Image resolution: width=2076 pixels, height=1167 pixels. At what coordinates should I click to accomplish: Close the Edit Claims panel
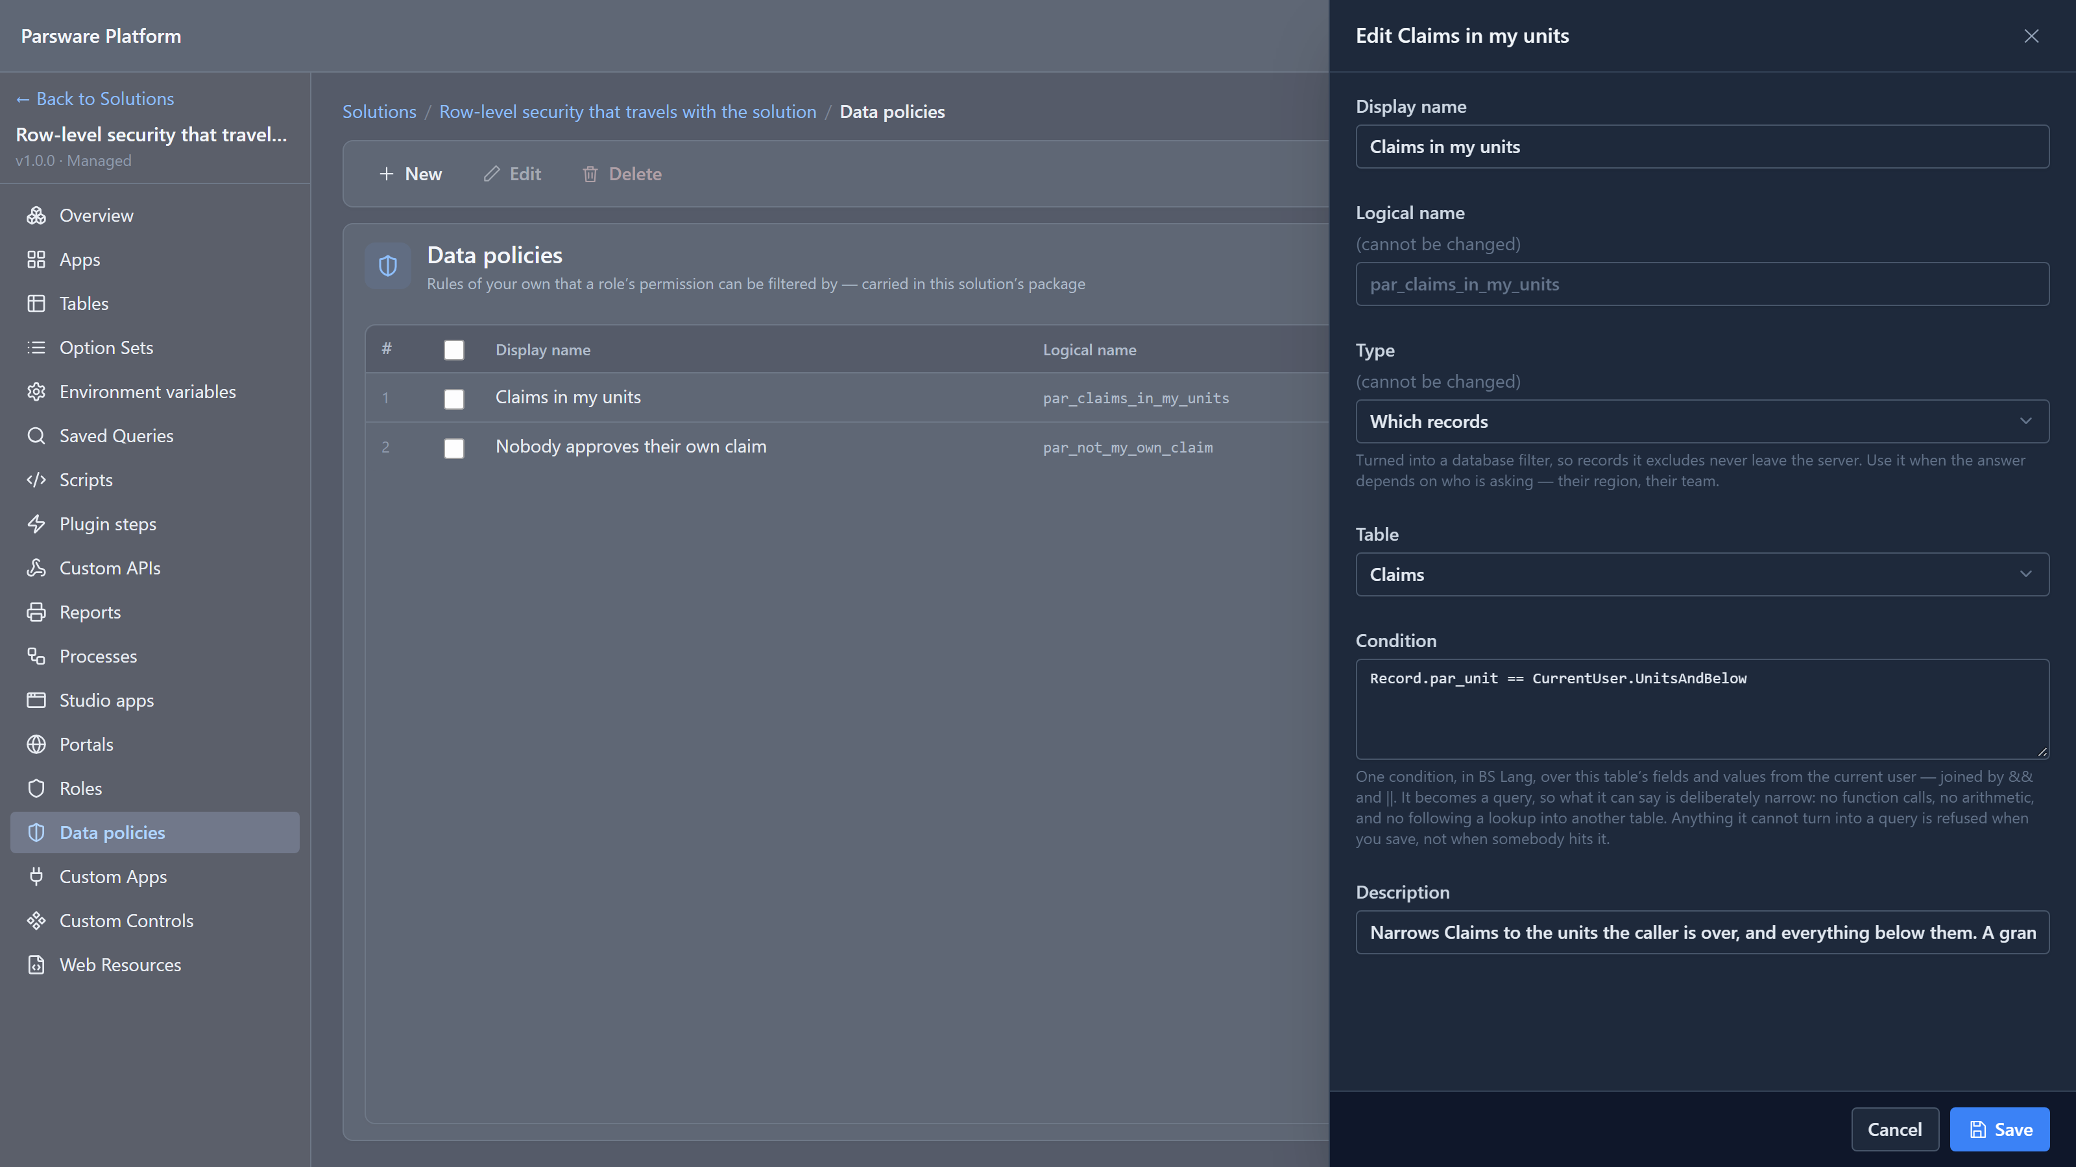pos(2031,36)
